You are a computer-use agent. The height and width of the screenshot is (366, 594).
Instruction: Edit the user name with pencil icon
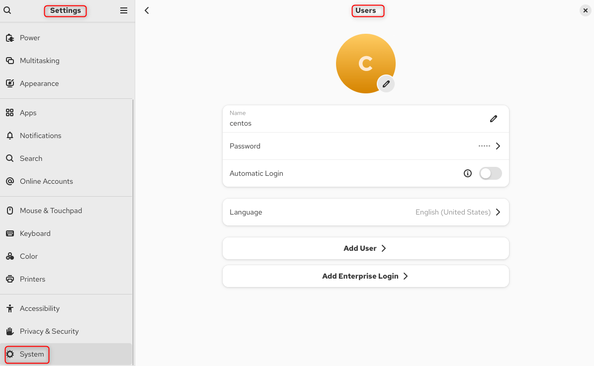coord(493,119)
